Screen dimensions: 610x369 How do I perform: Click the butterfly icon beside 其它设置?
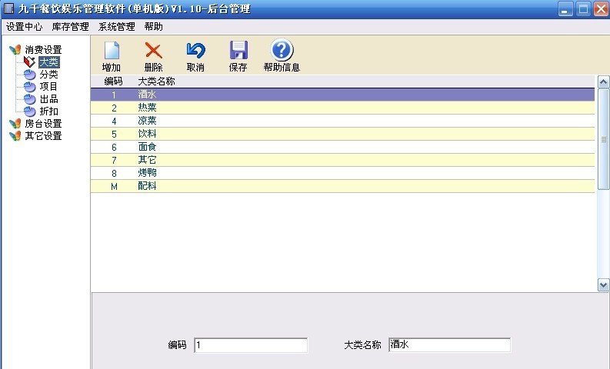(15, 136)
